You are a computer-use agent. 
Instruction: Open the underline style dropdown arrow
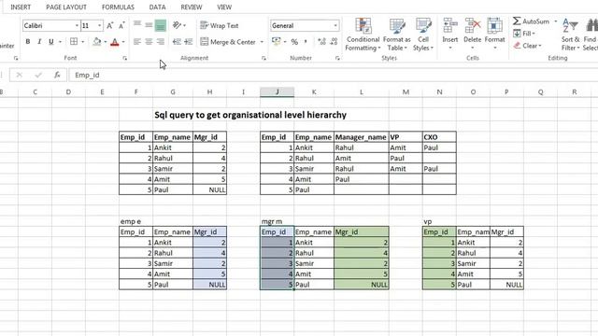pos(60,42)
